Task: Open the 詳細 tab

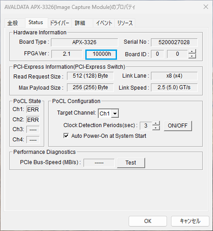Action: (82, 23)
